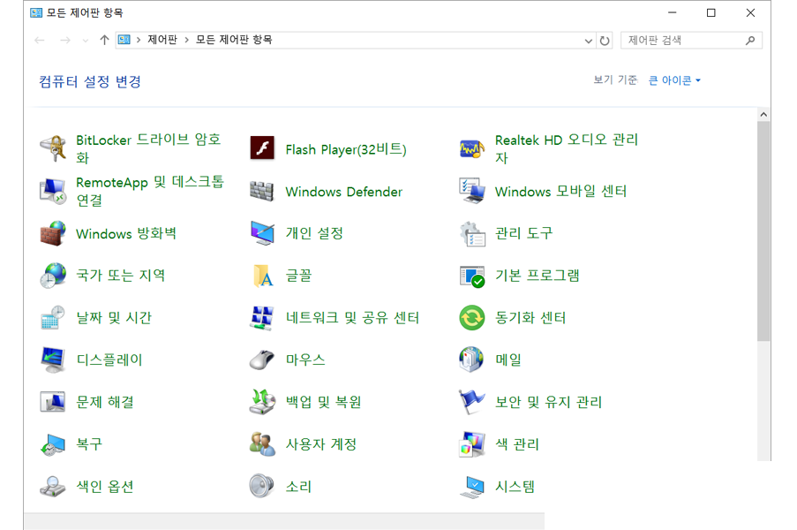Open the 큰 아이콘 view dropdown

(674, 80)
